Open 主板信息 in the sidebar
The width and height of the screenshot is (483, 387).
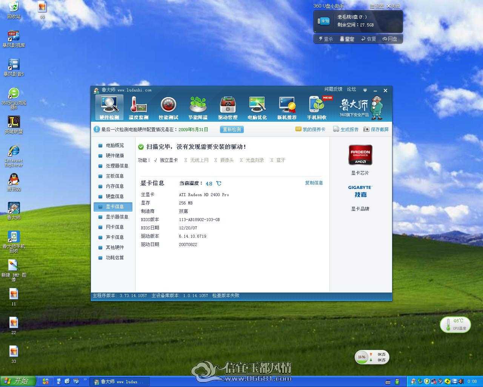[115, 176]
